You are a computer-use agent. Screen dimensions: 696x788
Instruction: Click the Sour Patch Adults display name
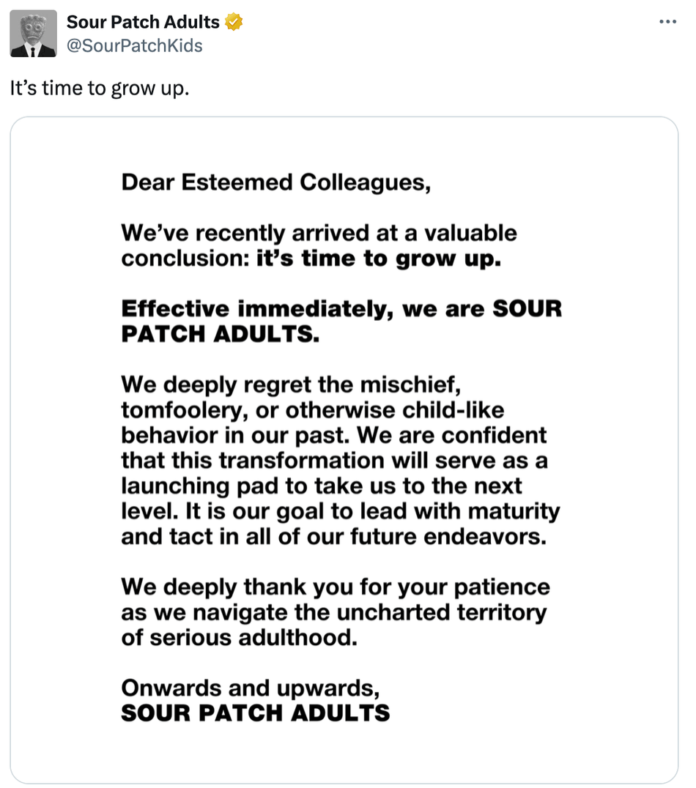pyautogui.click(x=143, y=22)
